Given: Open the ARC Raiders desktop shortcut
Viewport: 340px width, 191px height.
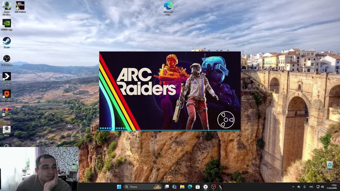Looking at the screenshot, I should (20, 7).
